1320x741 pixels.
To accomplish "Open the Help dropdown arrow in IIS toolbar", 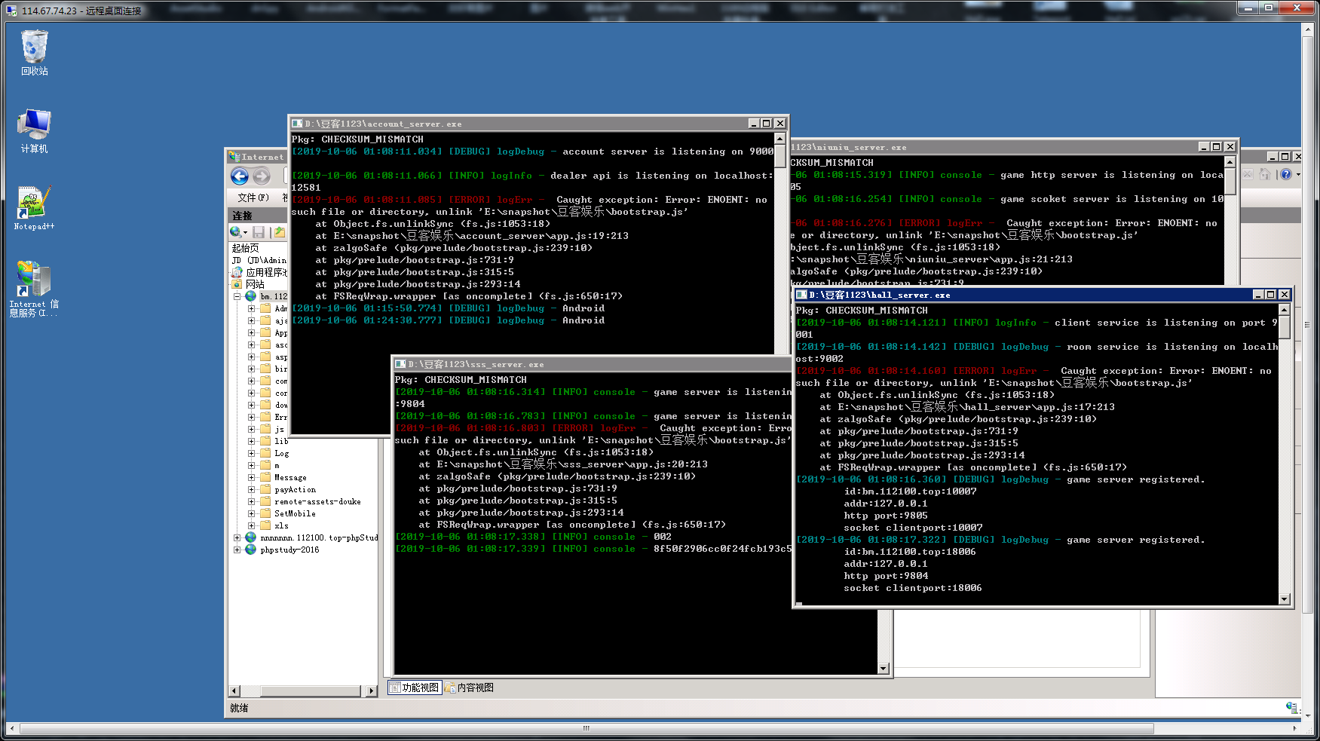I will (1298, 174).
